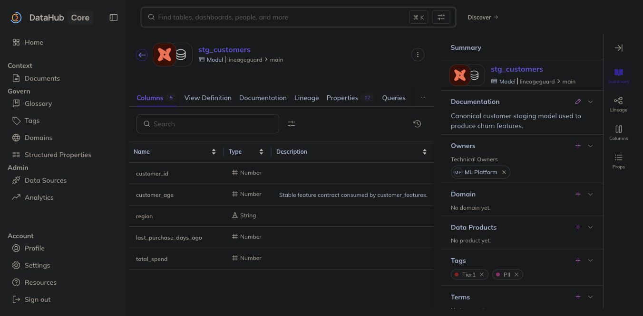Sort columns by Name
643x316 pixels.
click(214, 152)
